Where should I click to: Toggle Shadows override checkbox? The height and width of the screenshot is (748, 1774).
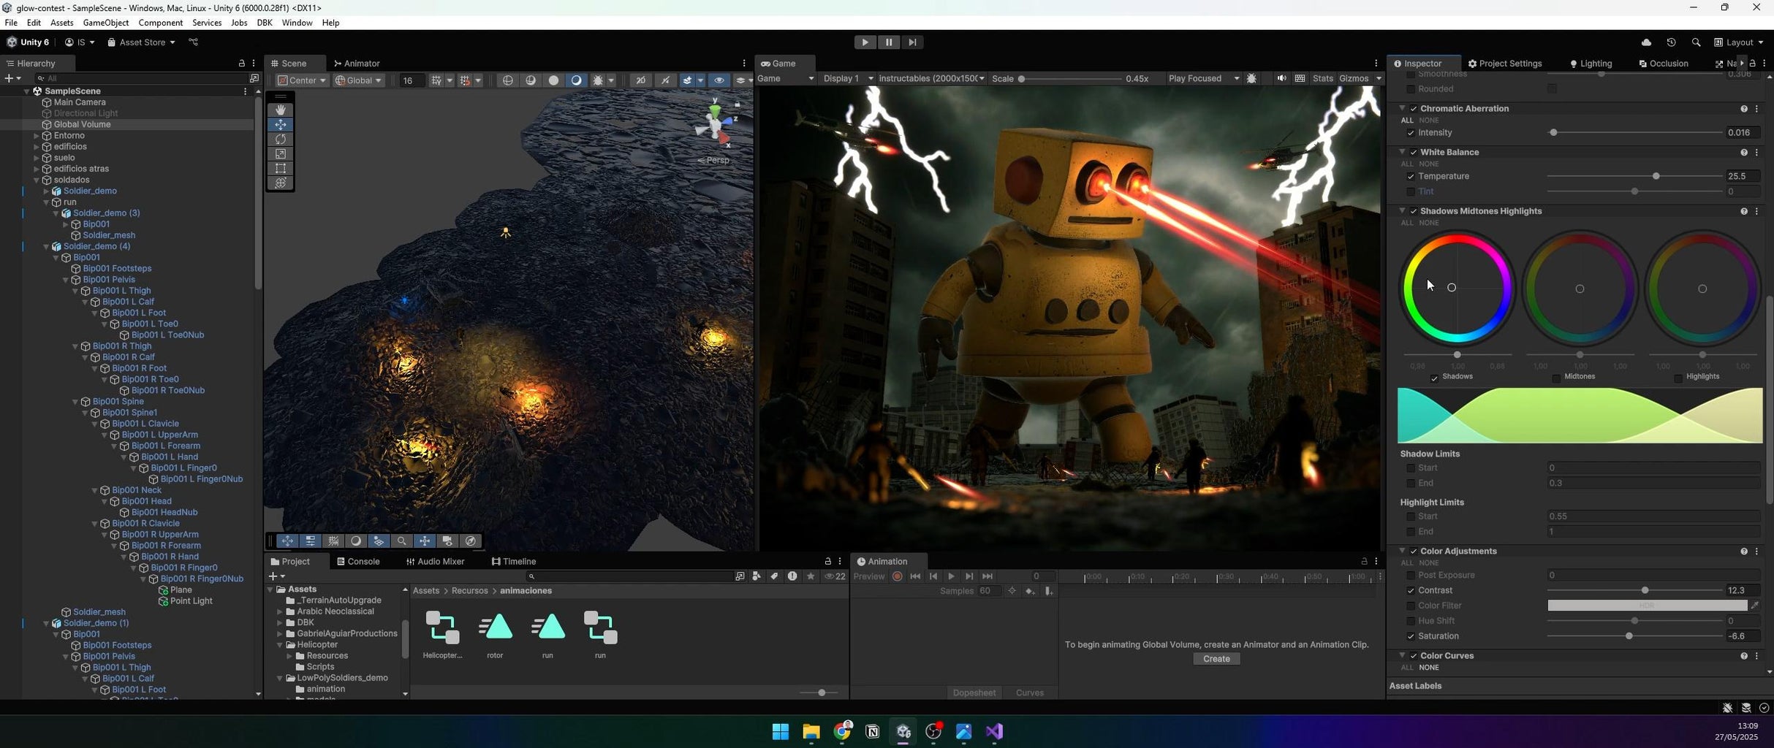[x=1433, y=378]
